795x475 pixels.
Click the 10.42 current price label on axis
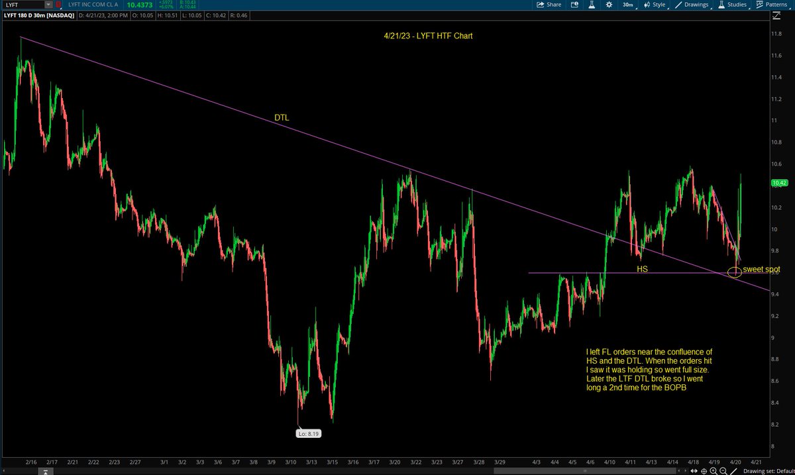click(779, 183)
